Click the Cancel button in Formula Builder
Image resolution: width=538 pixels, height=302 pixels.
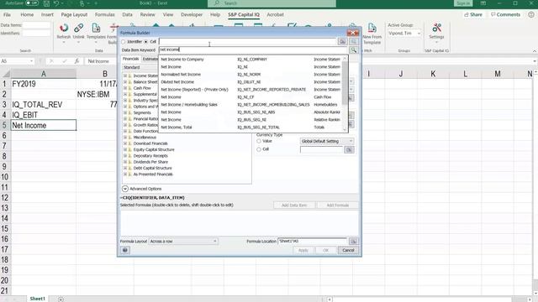(x=348, y=250)
